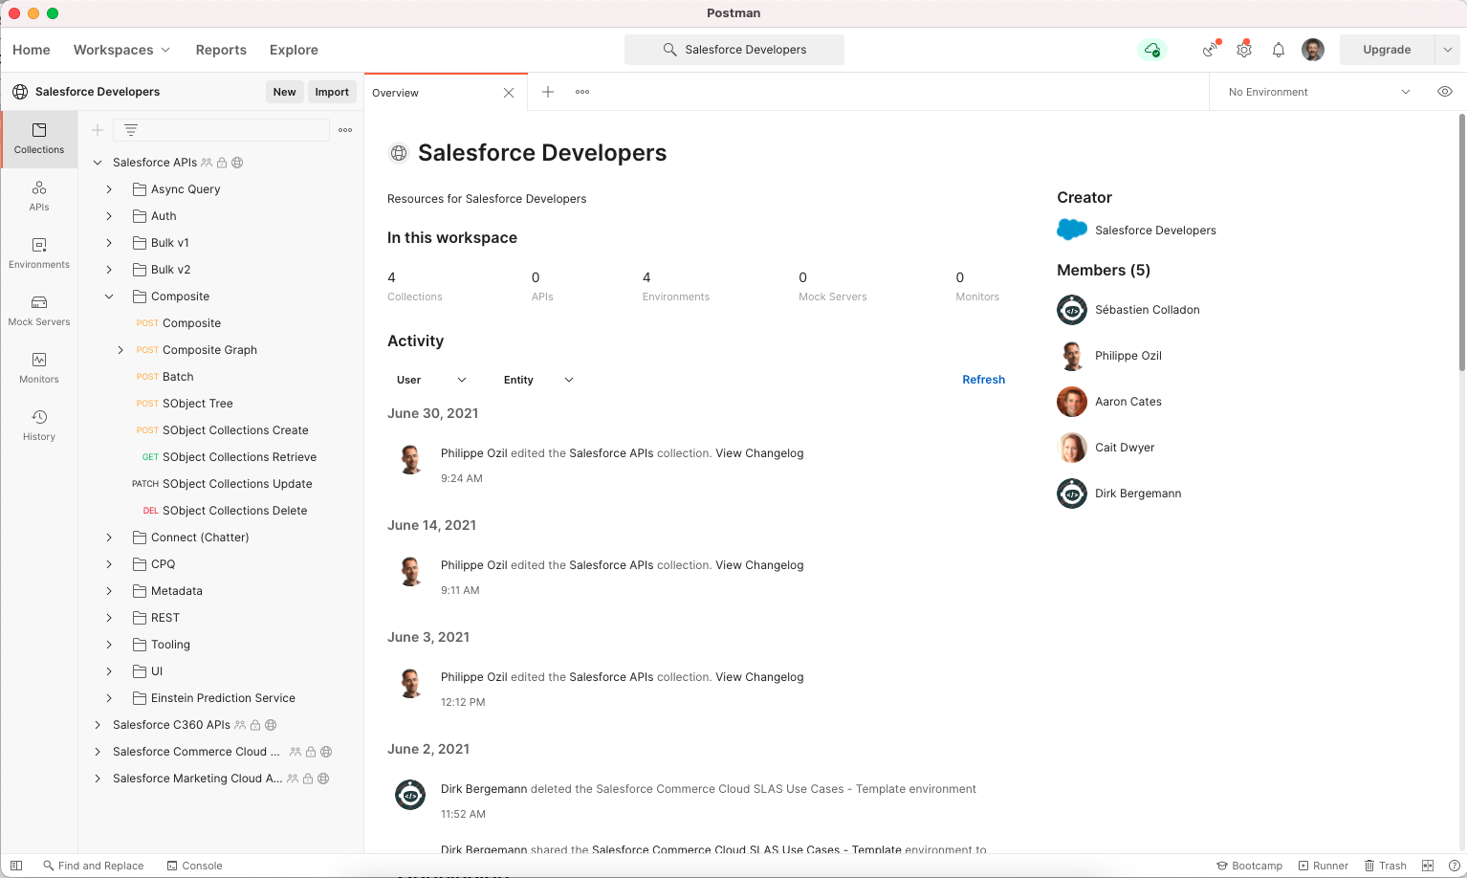
Task: Click the Salesforce Developers search field
Action: [734, 50]
